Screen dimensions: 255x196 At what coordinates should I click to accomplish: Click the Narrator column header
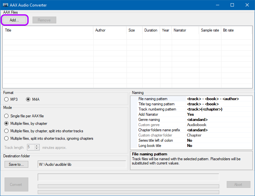coord(185,30)
